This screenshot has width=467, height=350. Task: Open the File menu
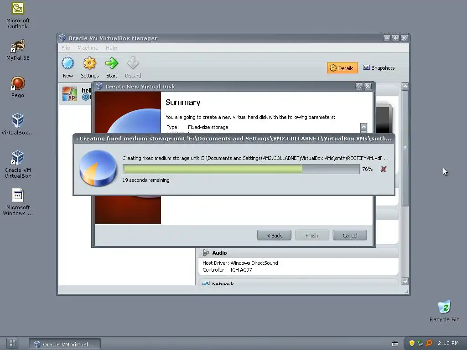[x=66, y=48]
